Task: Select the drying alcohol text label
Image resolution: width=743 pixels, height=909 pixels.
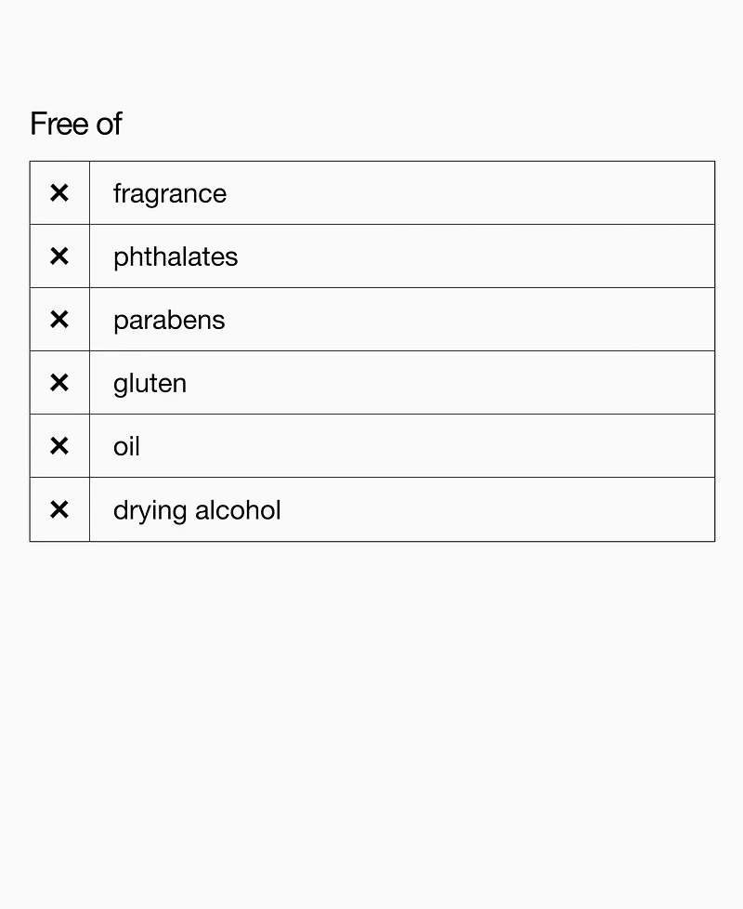Action: point(197,511)
